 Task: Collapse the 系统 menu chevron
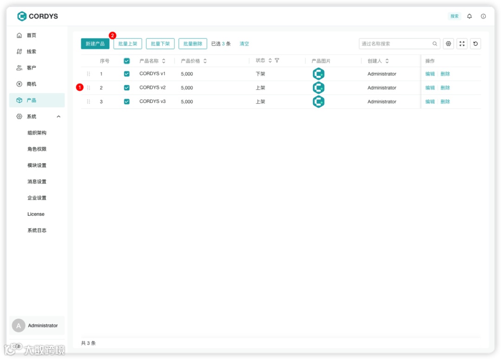pos(58,116)
